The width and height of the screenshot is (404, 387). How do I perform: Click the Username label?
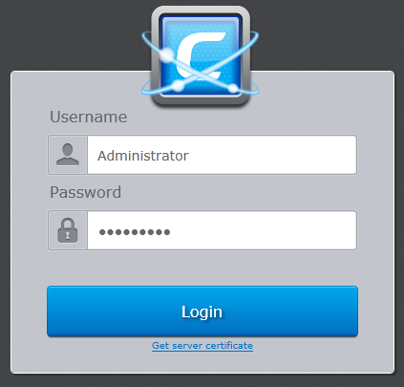point(89,117)
